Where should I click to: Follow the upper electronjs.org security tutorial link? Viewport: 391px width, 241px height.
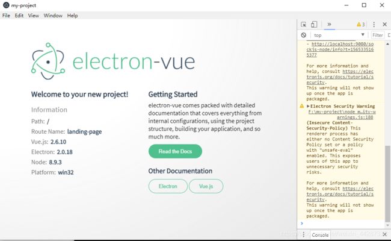pos(340,77)
